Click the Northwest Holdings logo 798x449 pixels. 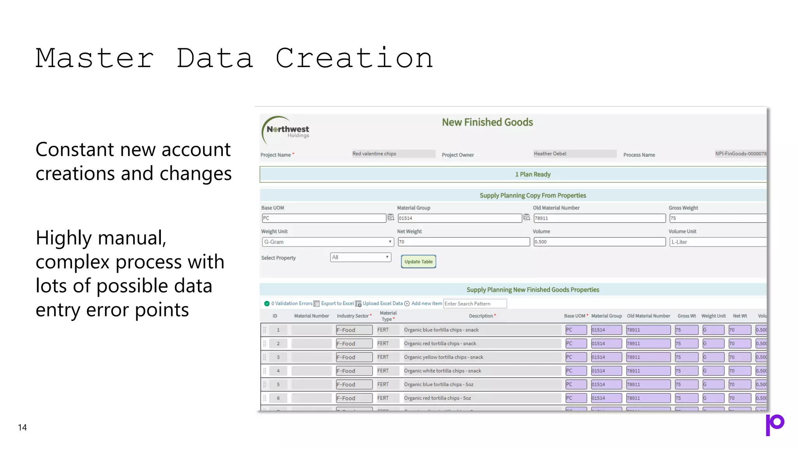tap(286, 130)
